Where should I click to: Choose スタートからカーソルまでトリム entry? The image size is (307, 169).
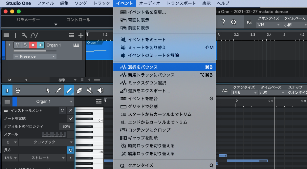pos(164,114)
